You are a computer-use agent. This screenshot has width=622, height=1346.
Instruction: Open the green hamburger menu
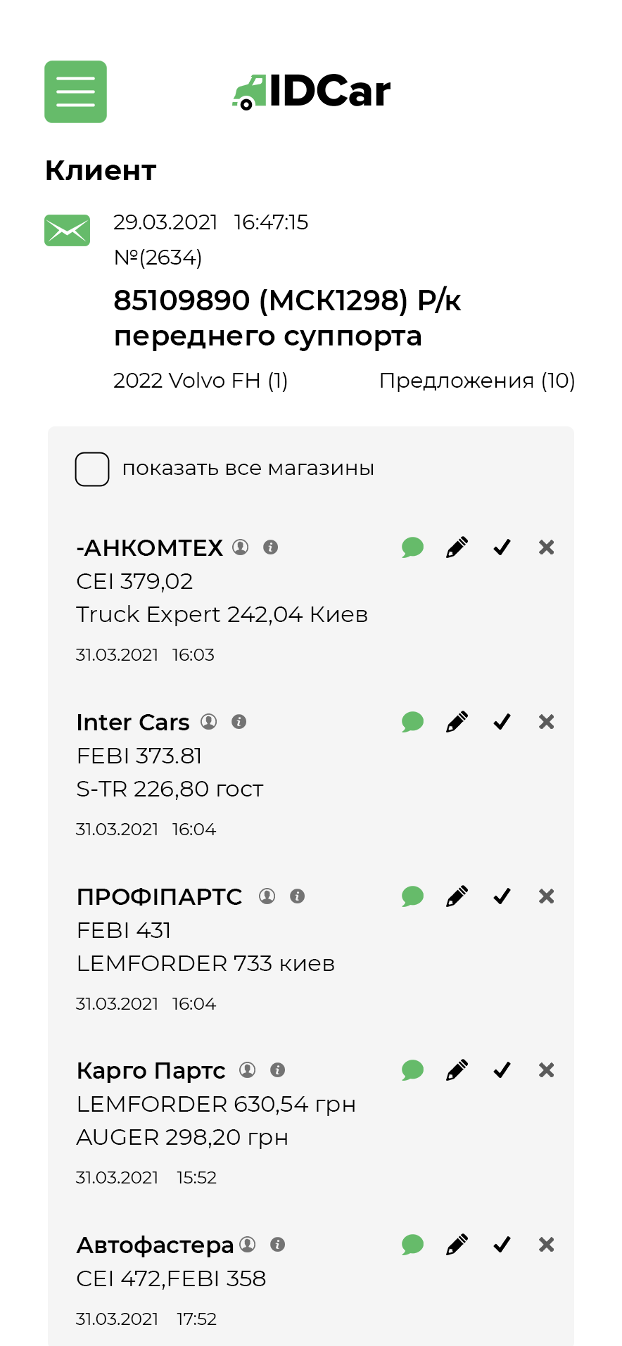point(75,91)
